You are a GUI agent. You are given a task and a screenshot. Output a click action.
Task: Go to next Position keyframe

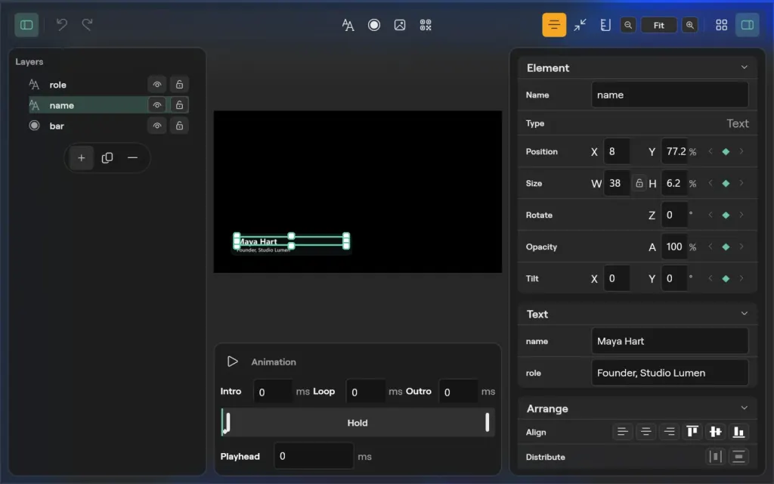pos(741,151)
